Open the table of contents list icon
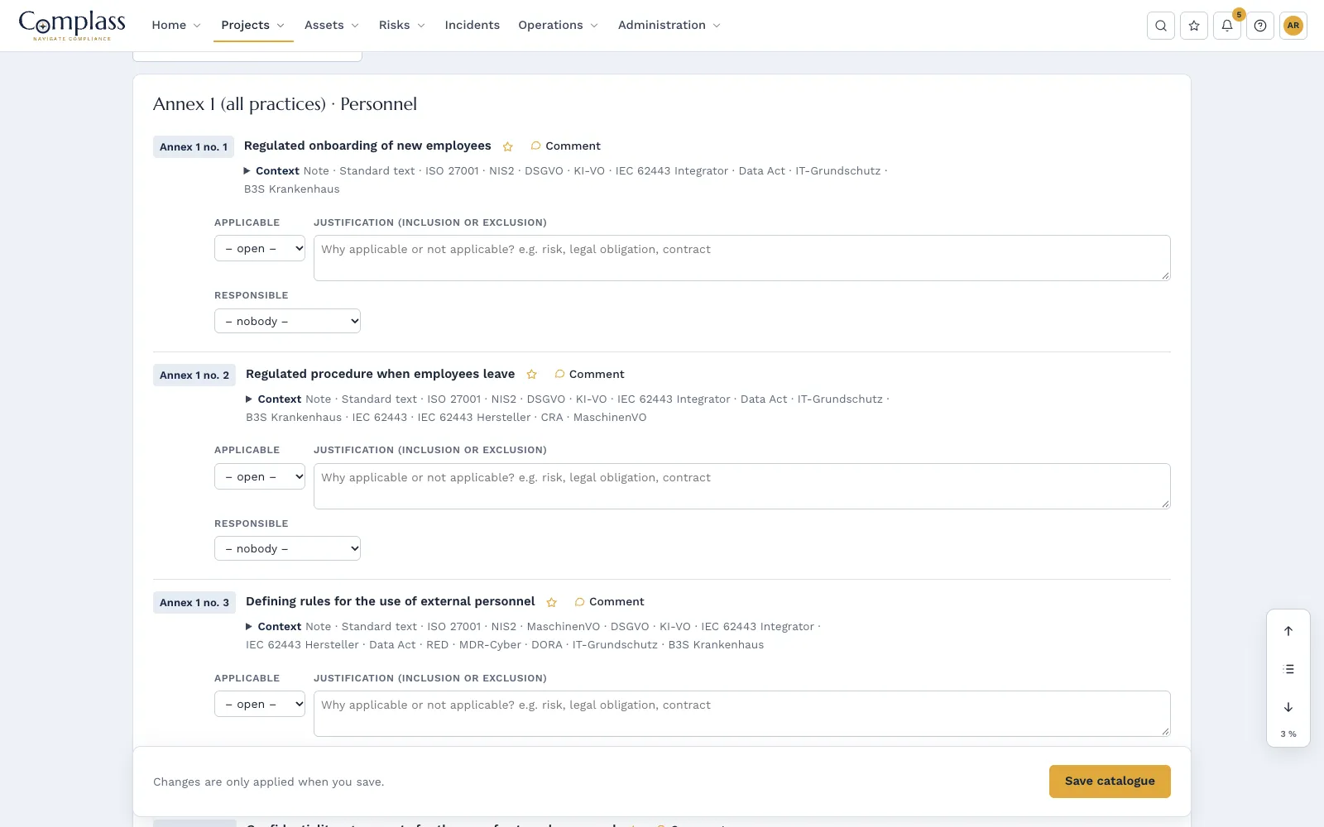This screenshot has width=1324, height=827. [1288, 669]
